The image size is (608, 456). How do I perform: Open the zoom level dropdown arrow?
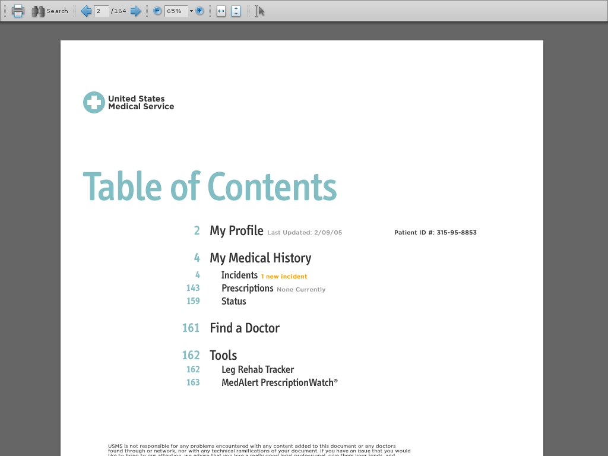point(191,11)
